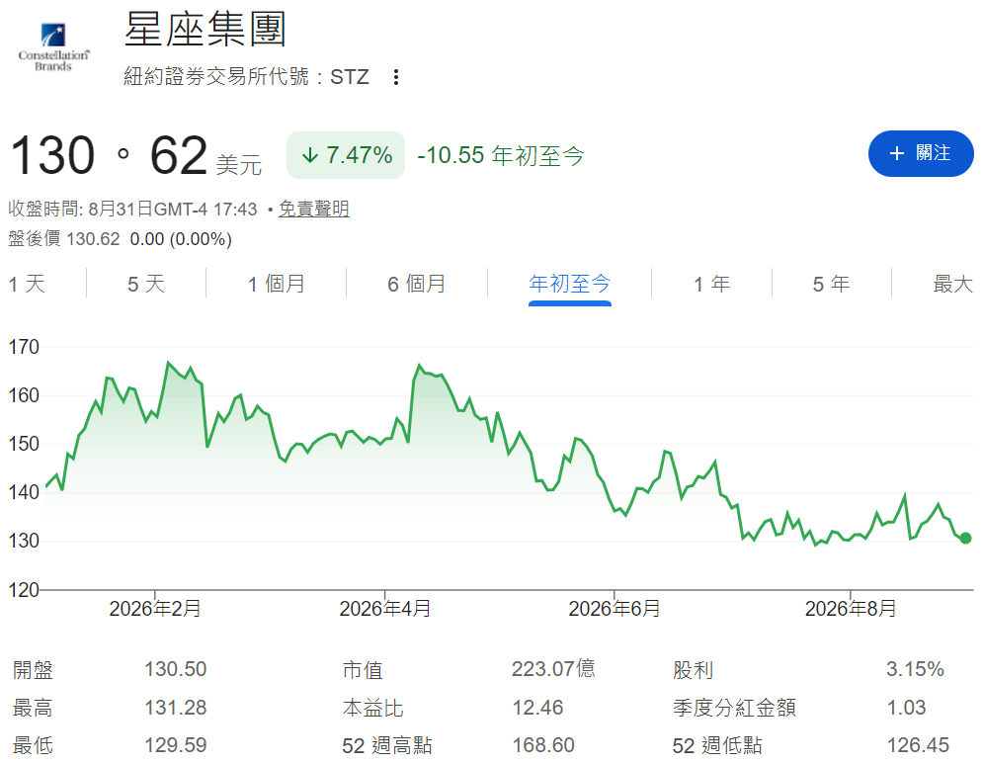Image resolution: width=983 pixels, height=764 pixels.
Task: Open the 免責聲明 disclaimer link
Action: click(x=313, y=209)
